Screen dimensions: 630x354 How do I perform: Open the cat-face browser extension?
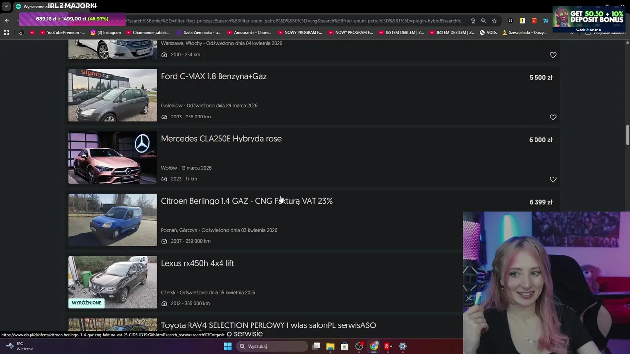(510, 21)
